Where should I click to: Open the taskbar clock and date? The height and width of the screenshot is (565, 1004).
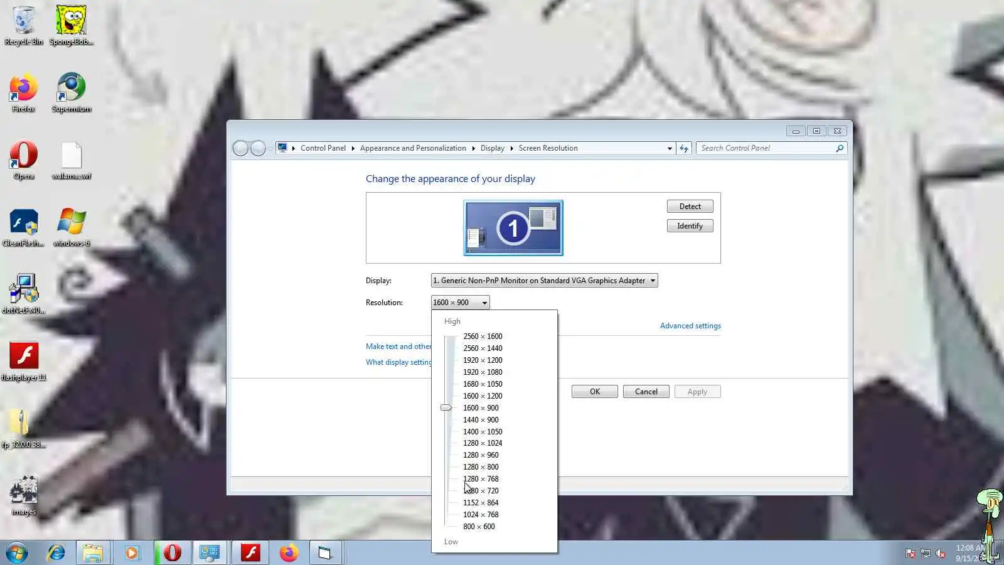[x=969, y=553]
